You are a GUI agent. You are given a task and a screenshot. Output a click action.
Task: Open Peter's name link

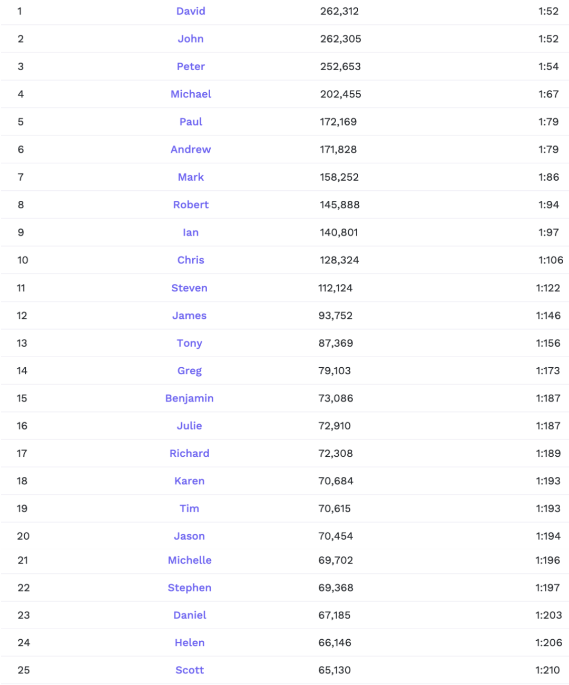tap(191, 66)
